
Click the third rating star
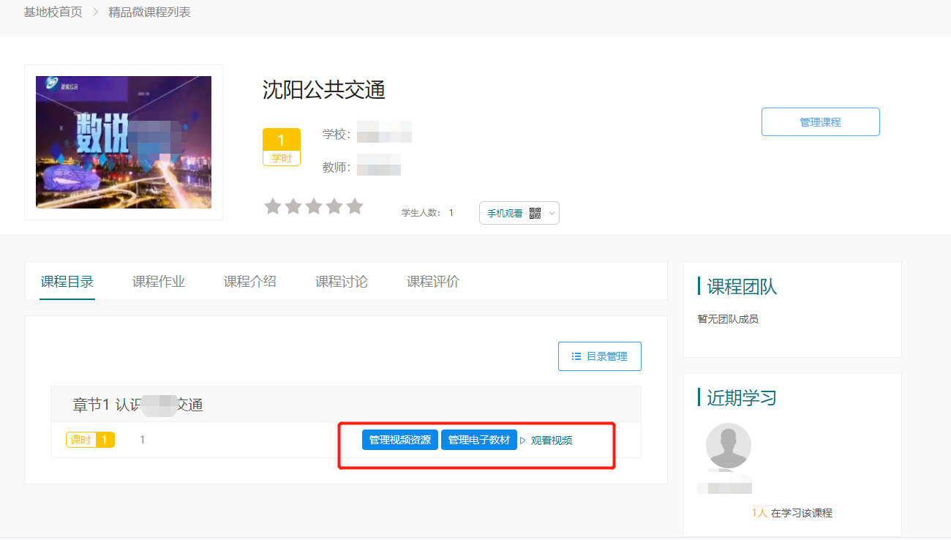coord(314,206)
